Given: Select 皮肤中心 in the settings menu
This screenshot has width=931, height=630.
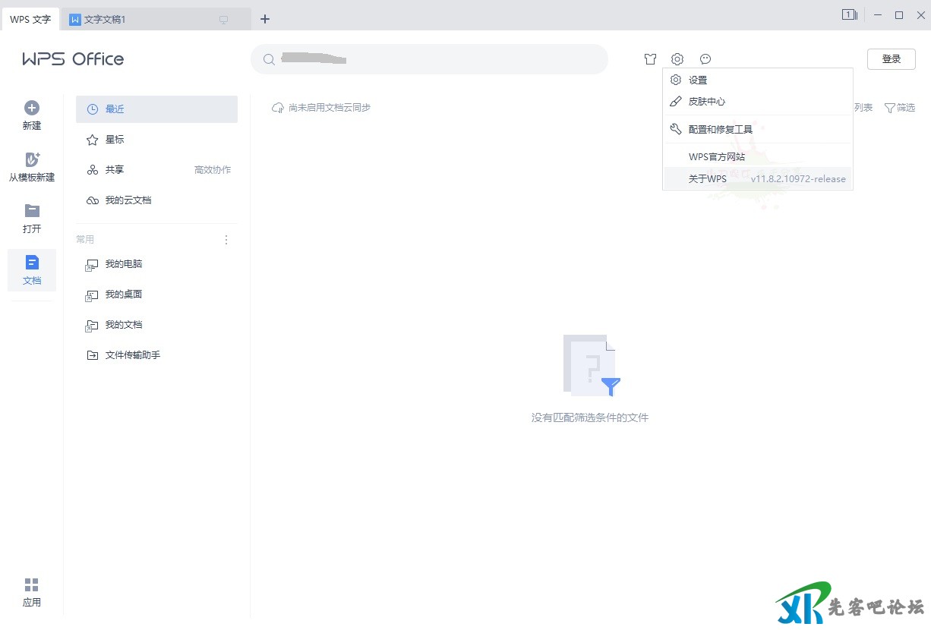Looking at the screenshot, I should 707,102.
